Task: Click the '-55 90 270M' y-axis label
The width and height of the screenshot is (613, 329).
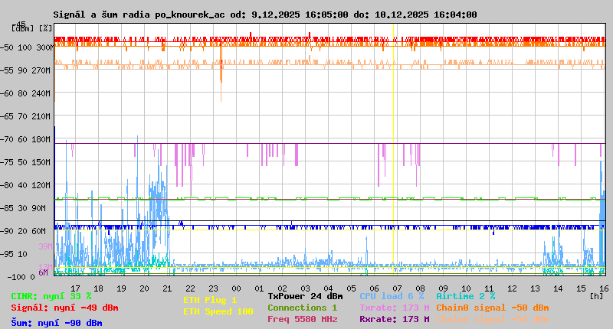Action: click(x=25, y=70)
